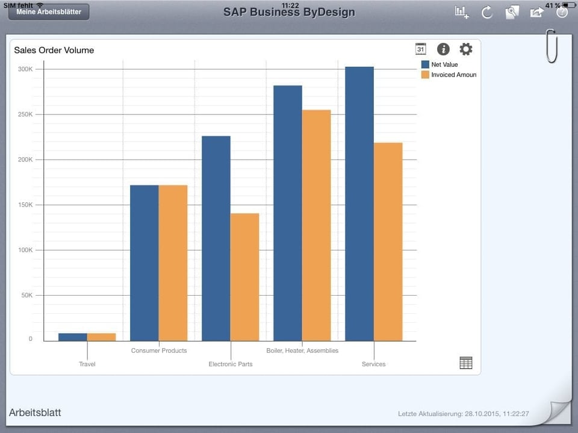Click the SAP Business ByDesign header title

click(x=290, y=12)
